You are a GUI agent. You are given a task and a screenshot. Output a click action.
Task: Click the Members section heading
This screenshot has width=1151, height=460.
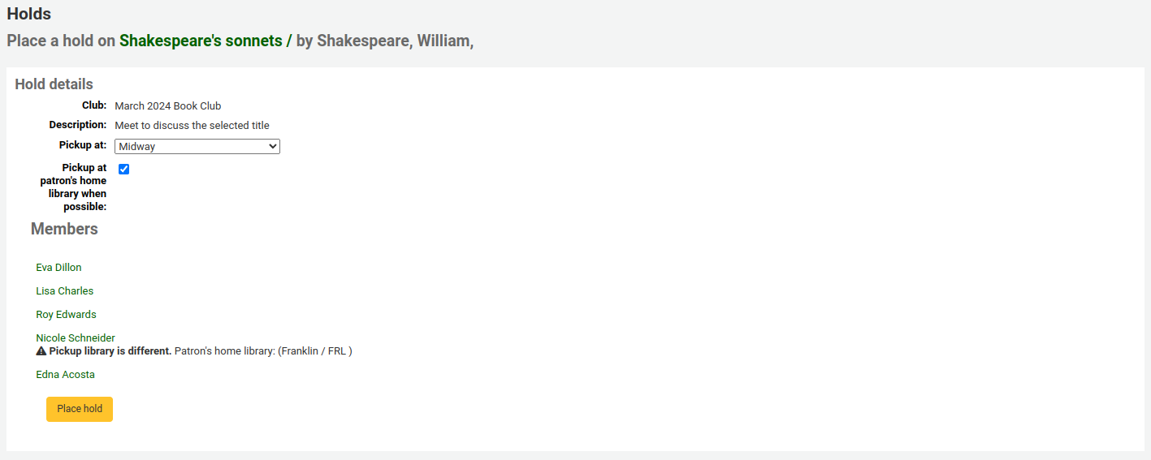click(x=64, y=229)
